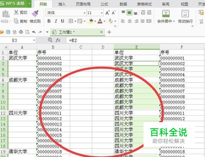Screen dimensions: 205x157
Task: Increase font size with larger A
Action: (107, 13)
